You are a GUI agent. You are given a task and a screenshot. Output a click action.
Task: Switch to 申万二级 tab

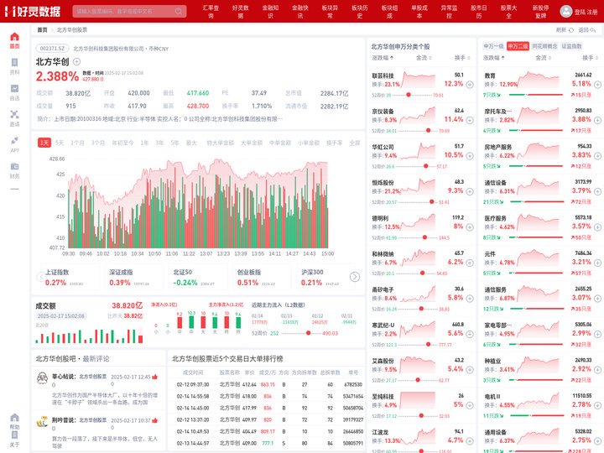coord(518,46)
